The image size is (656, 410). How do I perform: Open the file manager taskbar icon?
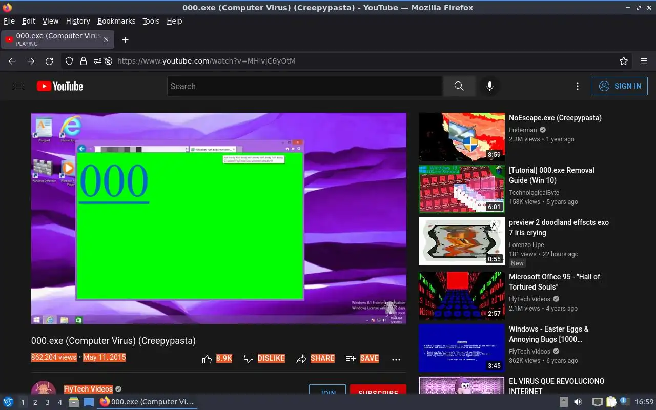pos(74,402)
